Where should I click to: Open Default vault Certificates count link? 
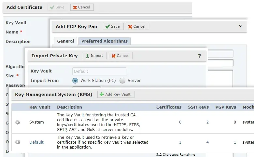[x=180, y=142]
